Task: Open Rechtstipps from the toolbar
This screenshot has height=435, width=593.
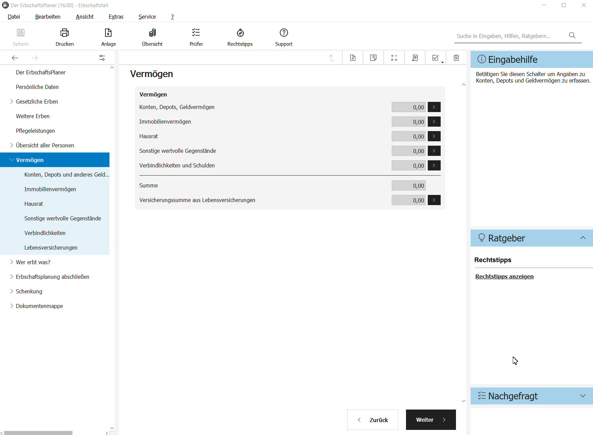Action: pyautogui.click(x=240, y=33)
